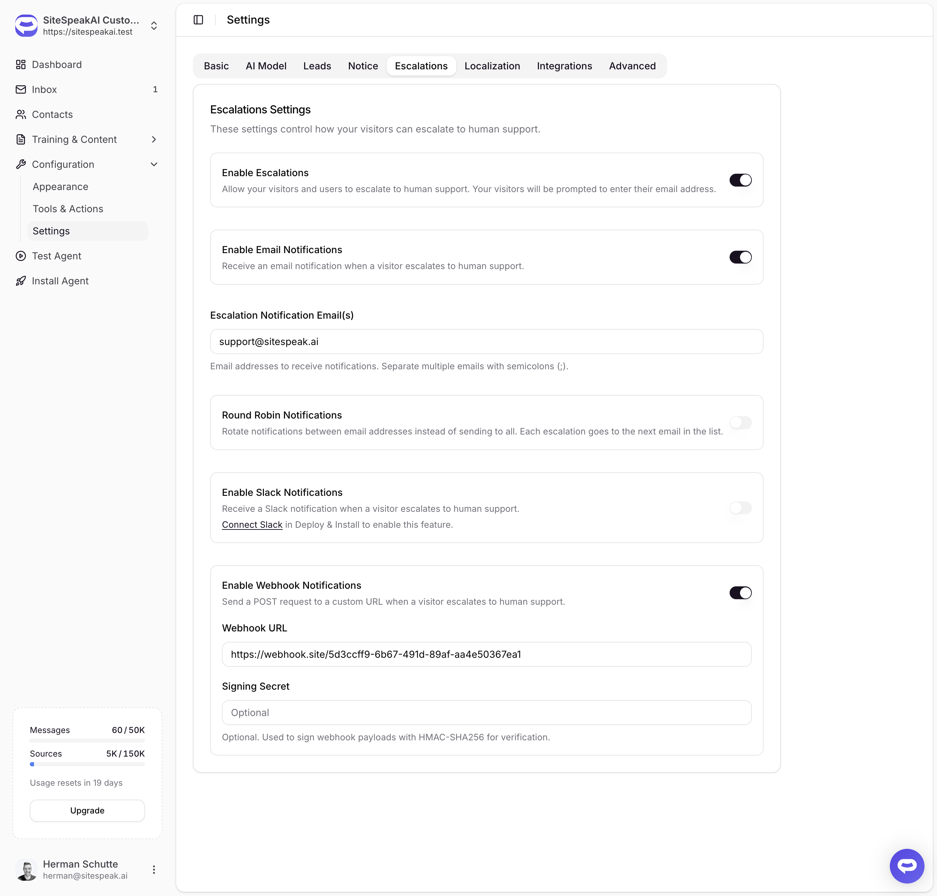Toggle the sidebar panel icon

click(198, 19)
